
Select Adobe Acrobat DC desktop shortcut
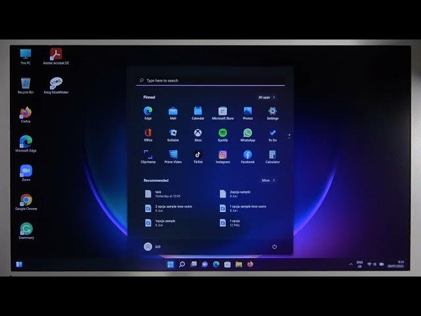coord(56,57)
